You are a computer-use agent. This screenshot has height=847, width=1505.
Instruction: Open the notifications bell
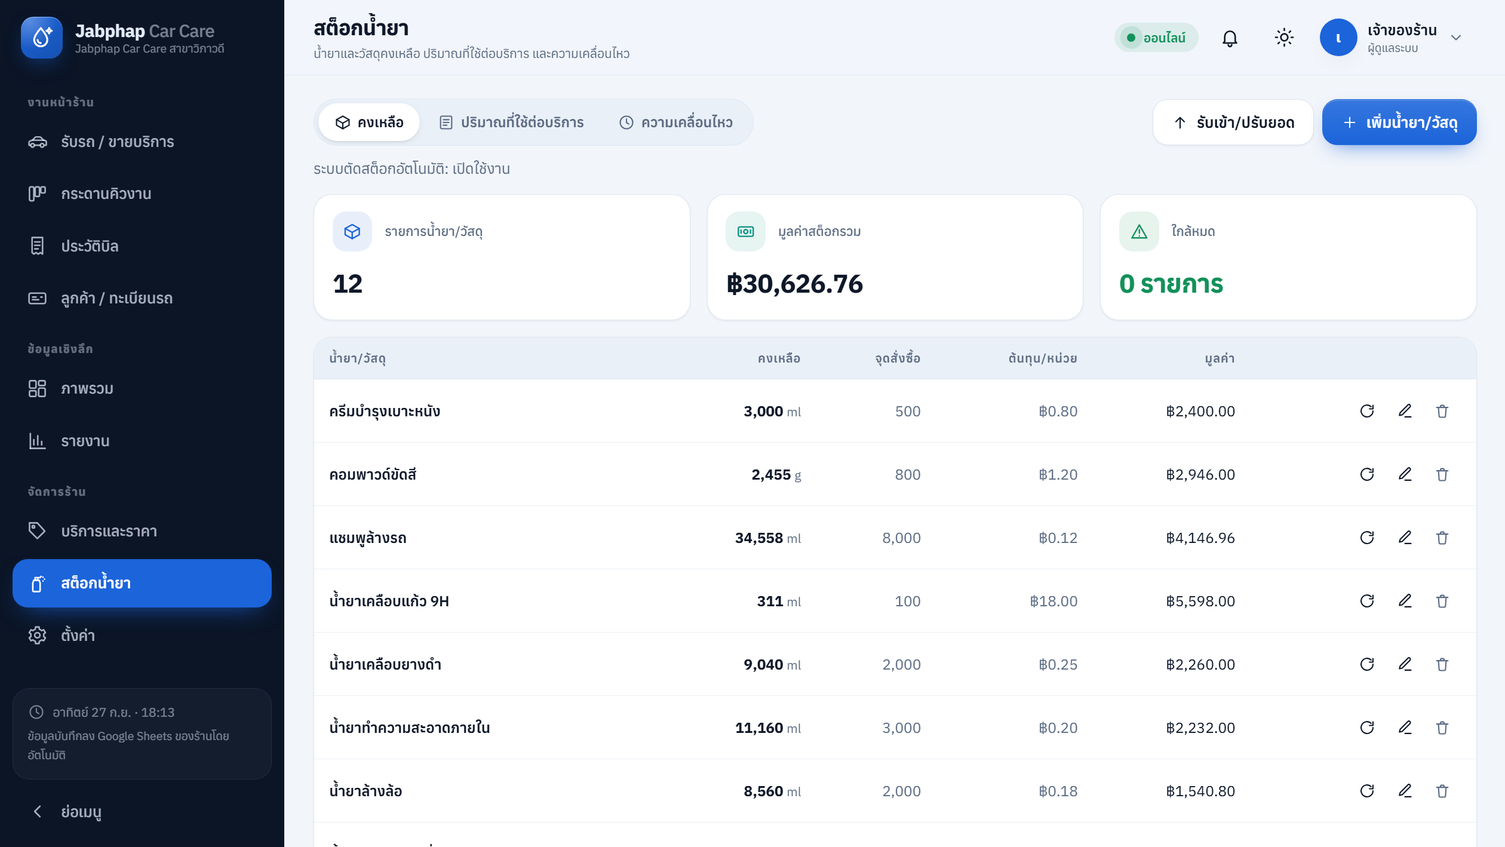pyautogui.click(x=1230, y=38)
